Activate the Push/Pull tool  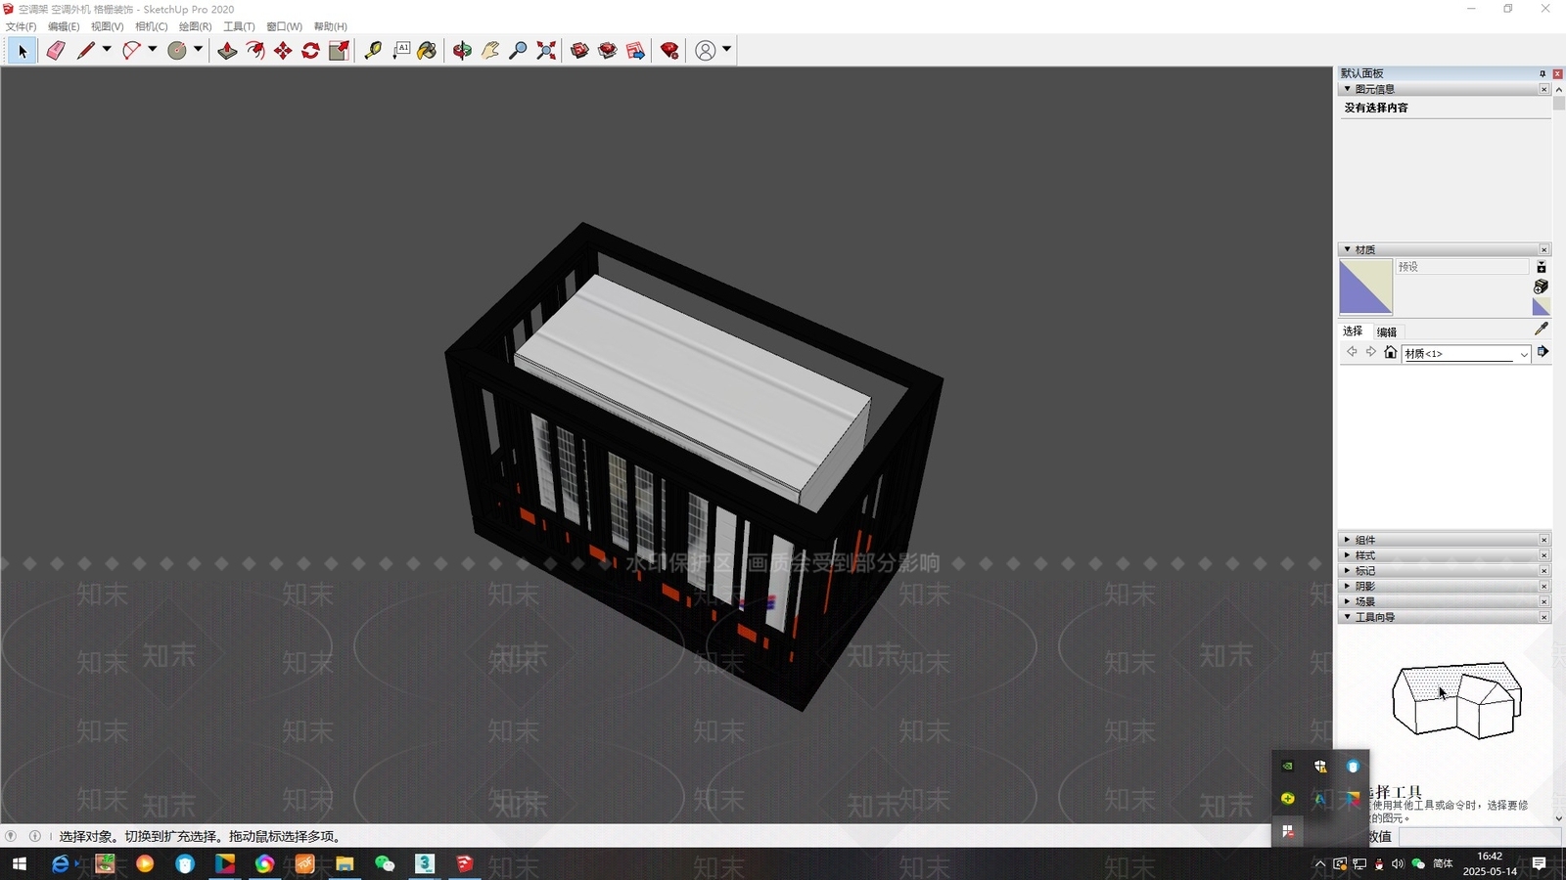click(227, 51)
